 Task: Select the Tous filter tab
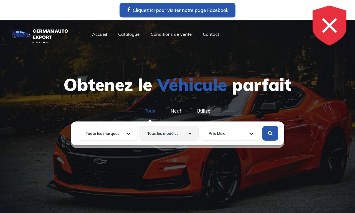(x=150, y=111)
